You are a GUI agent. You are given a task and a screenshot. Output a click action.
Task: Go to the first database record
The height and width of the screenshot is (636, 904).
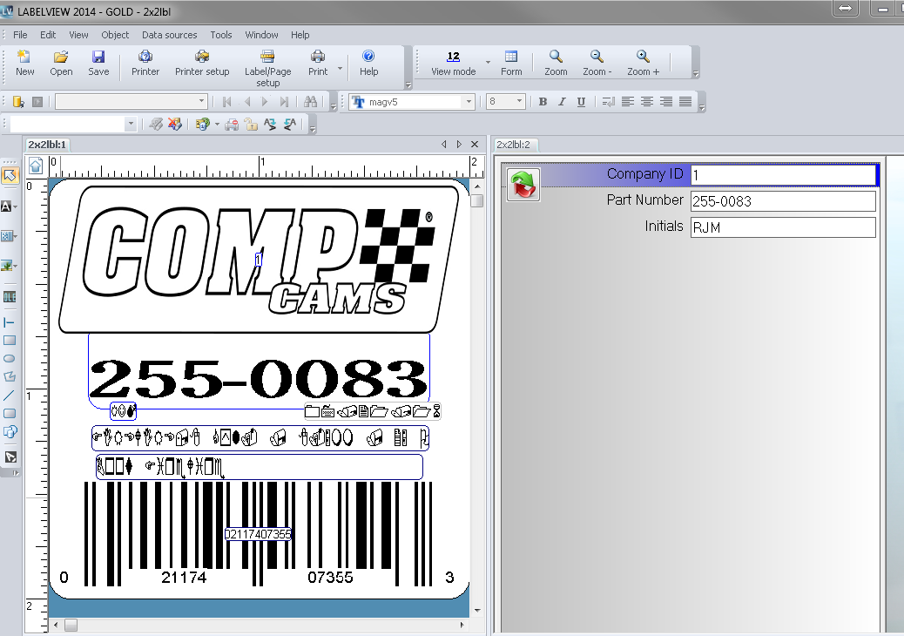click(x=226, y=102)
